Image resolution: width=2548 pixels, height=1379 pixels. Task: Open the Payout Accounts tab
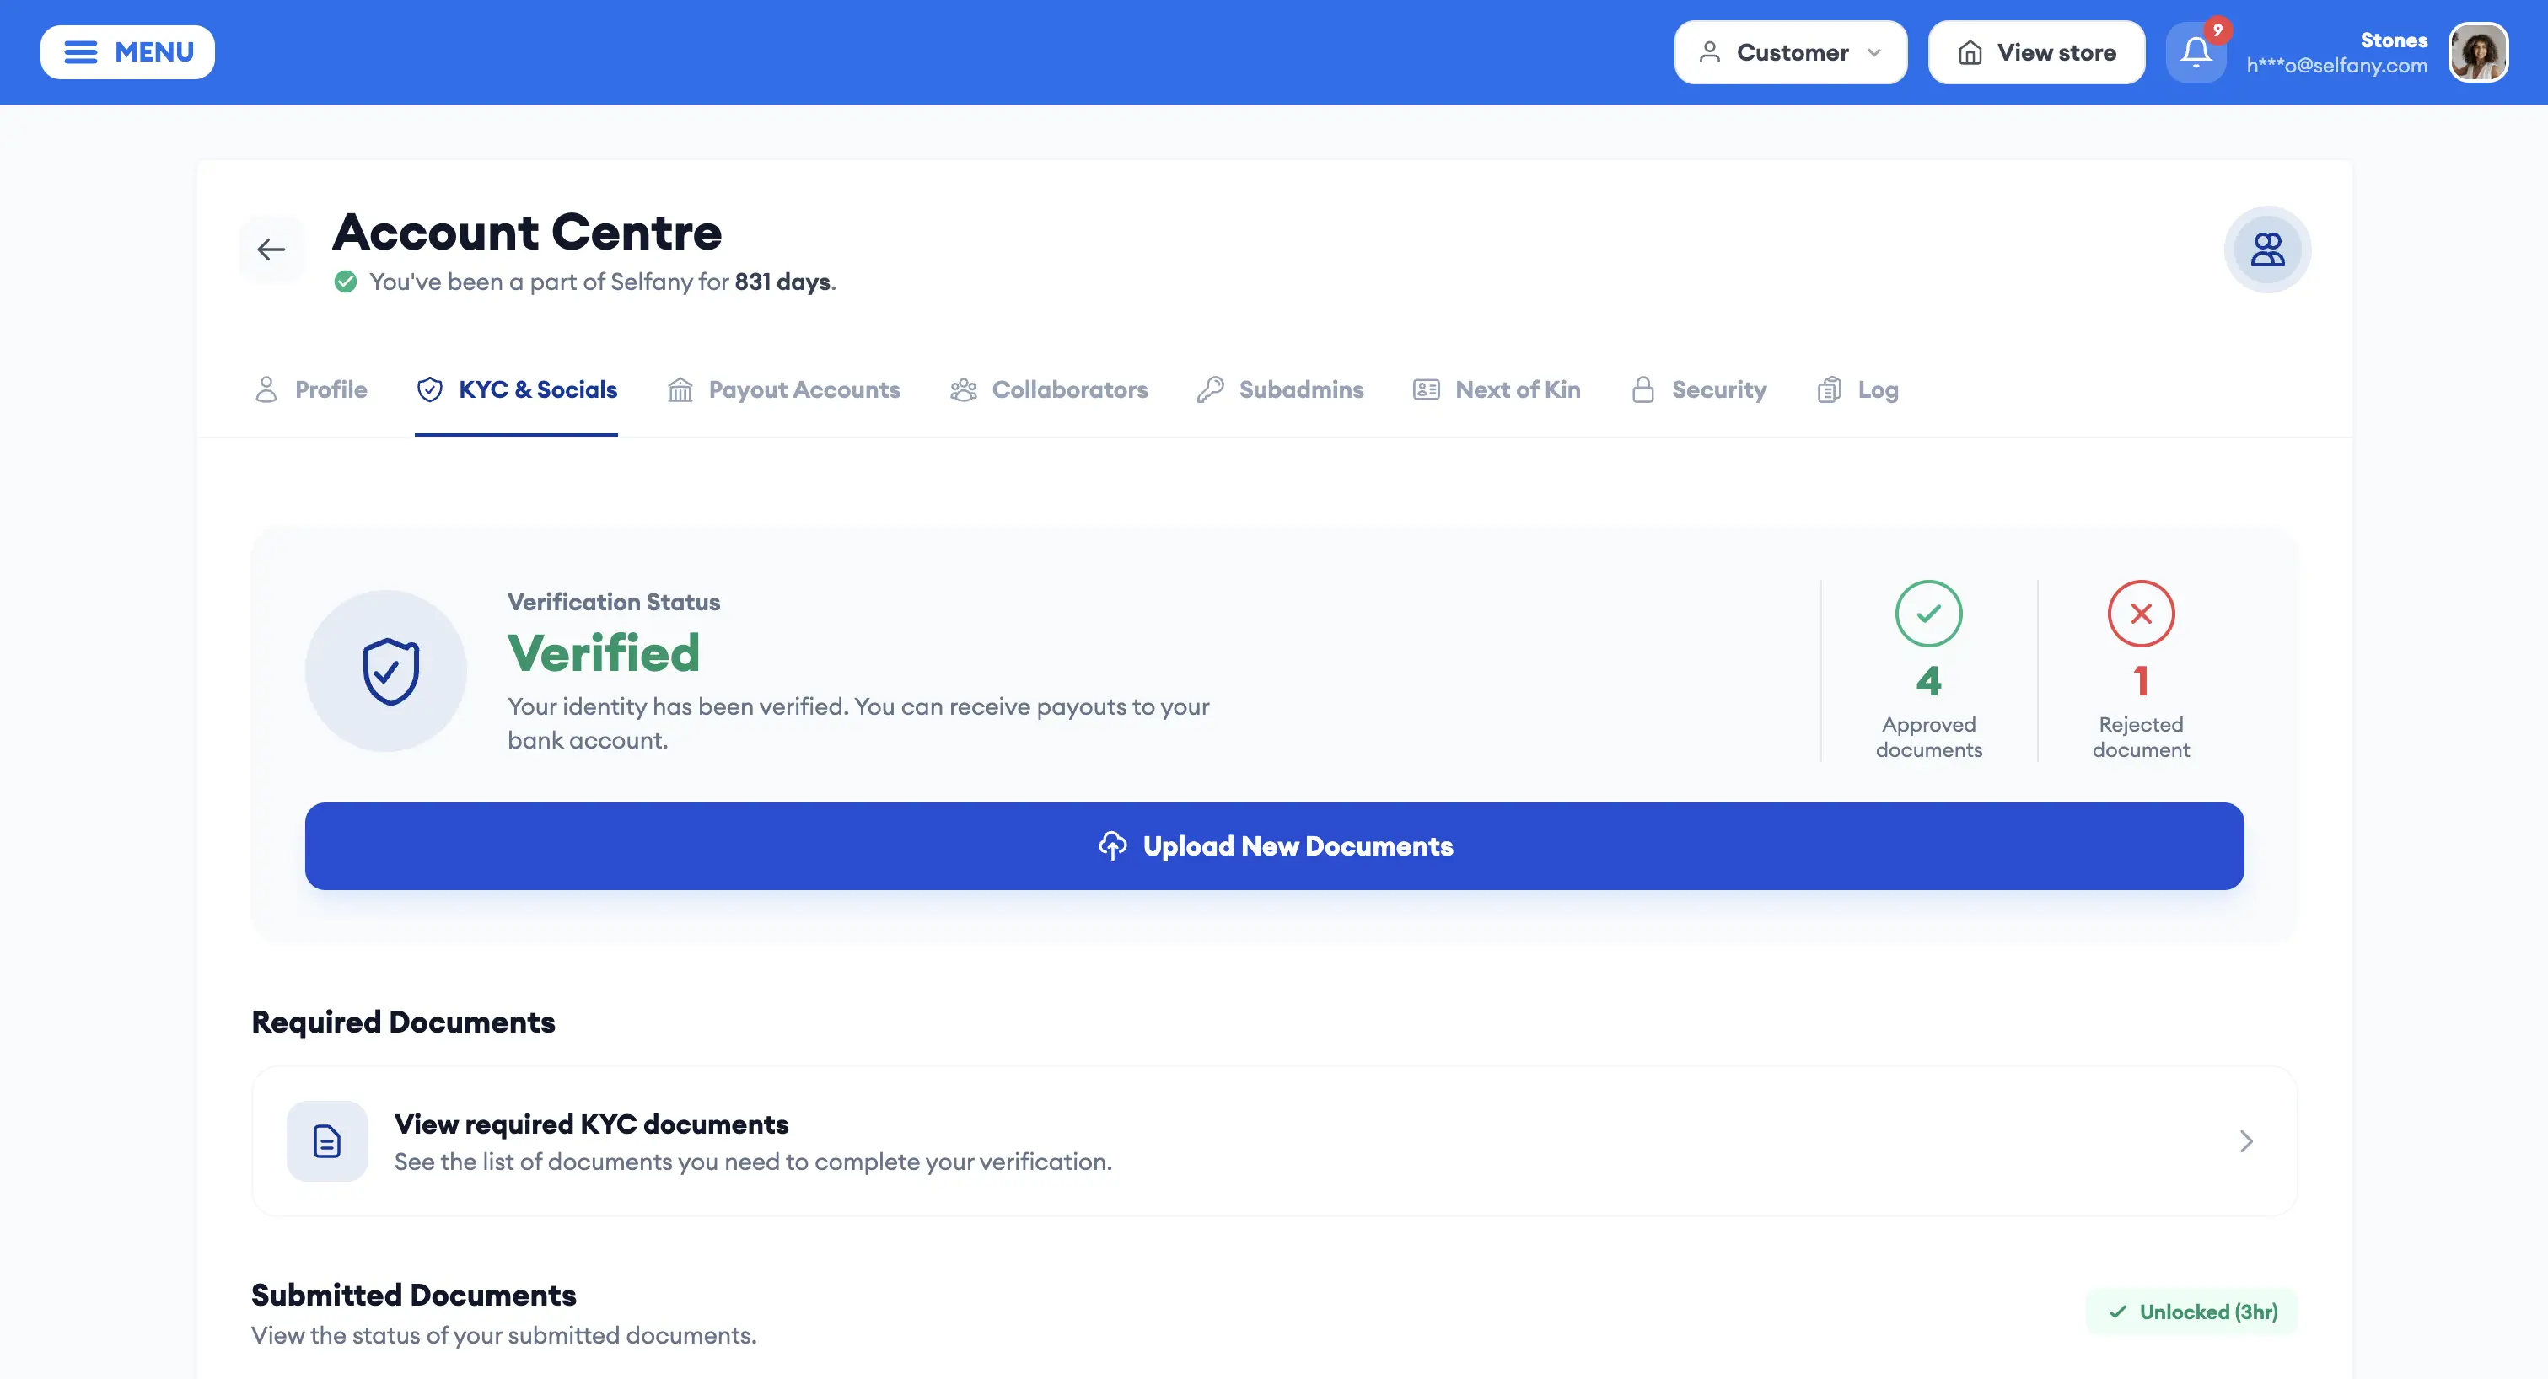click(x=783, y=389)
